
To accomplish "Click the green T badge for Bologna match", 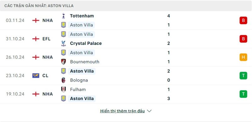I will [243, 76].
